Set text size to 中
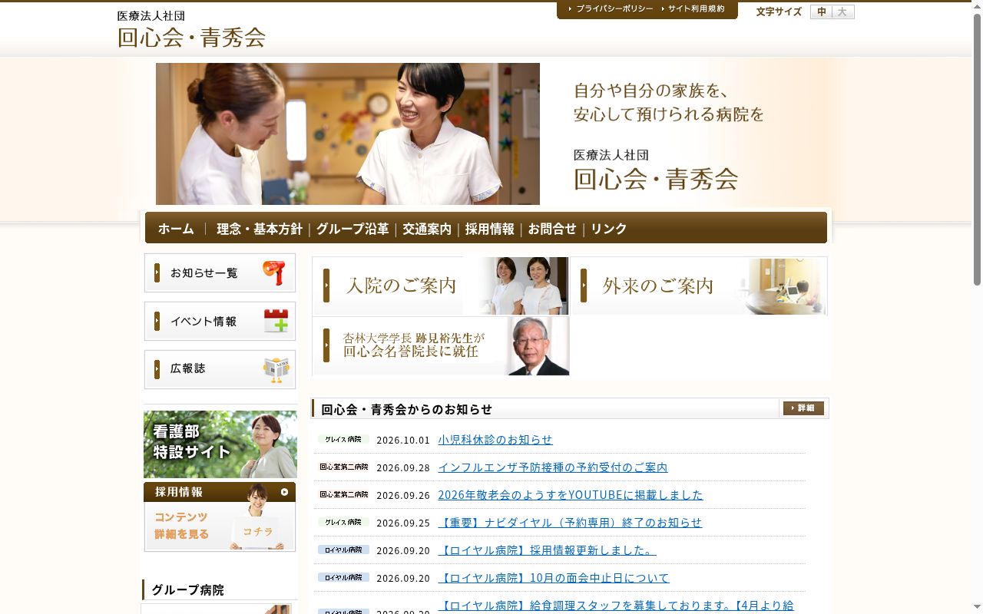 [x=822, y=12]
